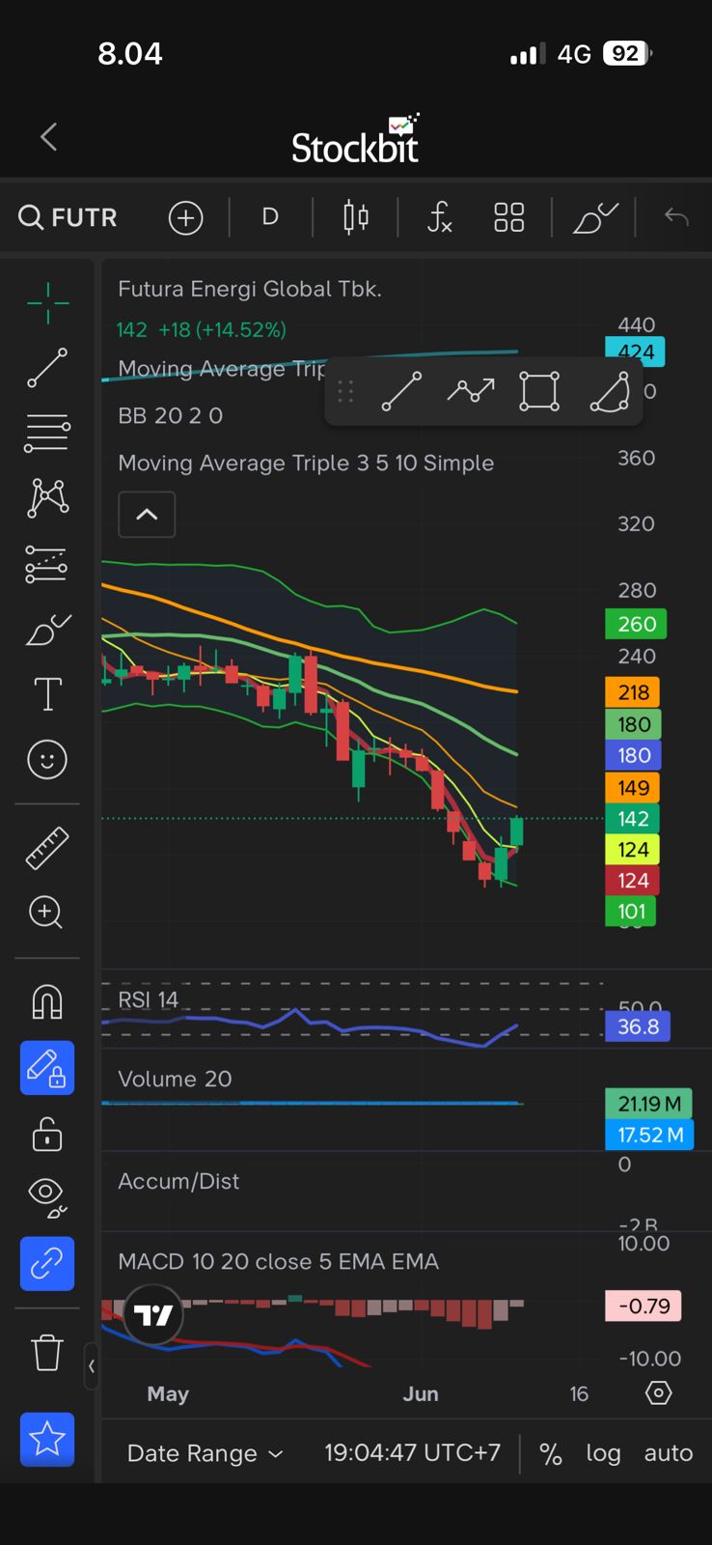Select the crosshair cursor tool
The image size is (712, 1545).
[47, 304]
